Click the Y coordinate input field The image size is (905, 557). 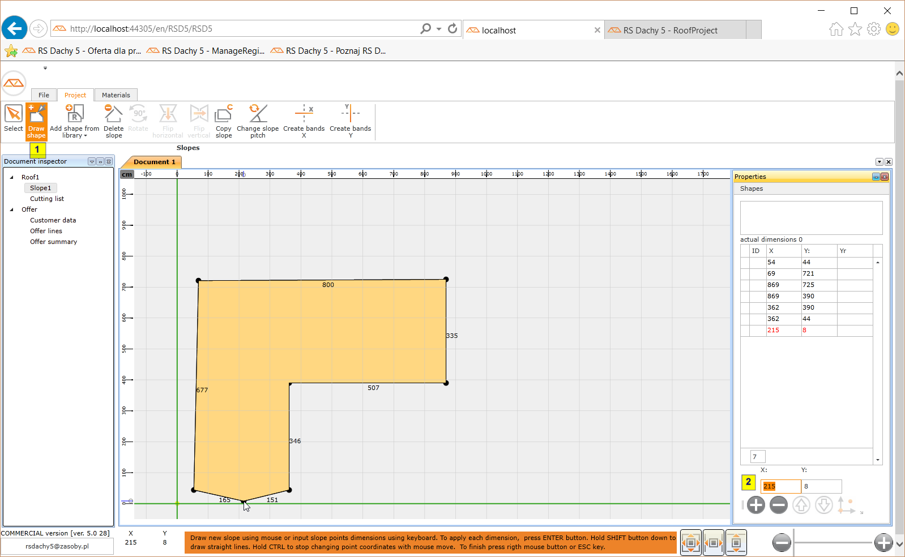[x=821, y=486]
